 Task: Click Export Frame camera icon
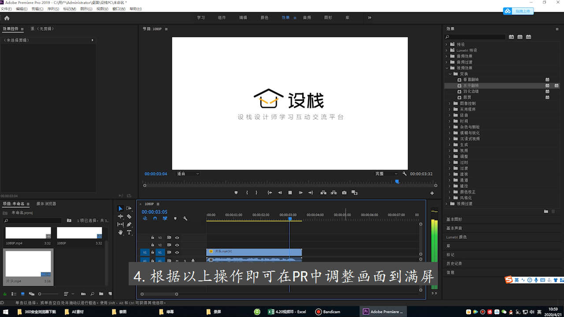click(344, 193)
